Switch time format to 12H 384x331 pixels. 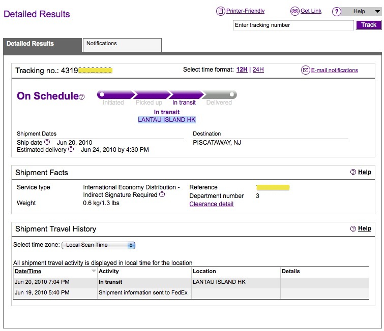pyautogui.click(x=242, y=70)
